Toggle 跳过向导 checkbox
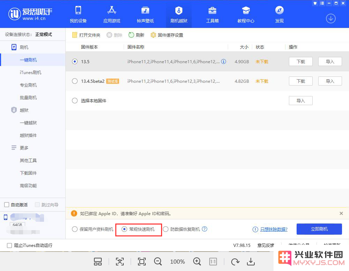Viewport: 349px width, 271px height. tap(37, 205)
